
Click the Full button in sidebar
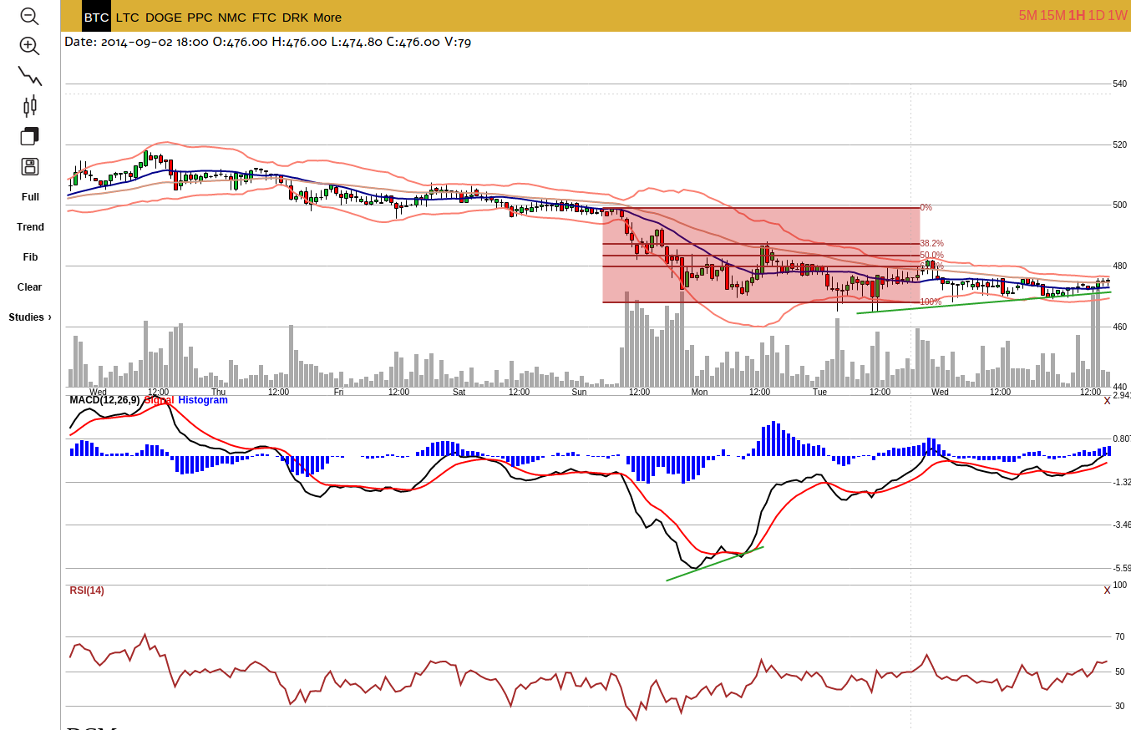pos(30,197)
